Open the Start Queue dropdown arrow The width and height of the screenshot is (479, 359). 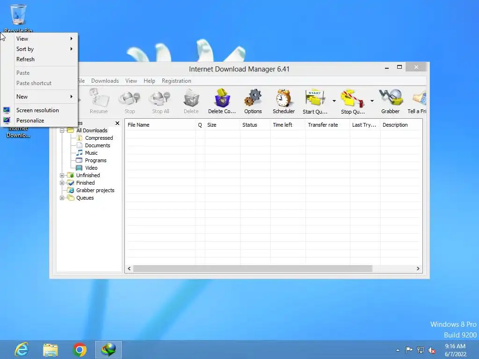coord(334,101)
